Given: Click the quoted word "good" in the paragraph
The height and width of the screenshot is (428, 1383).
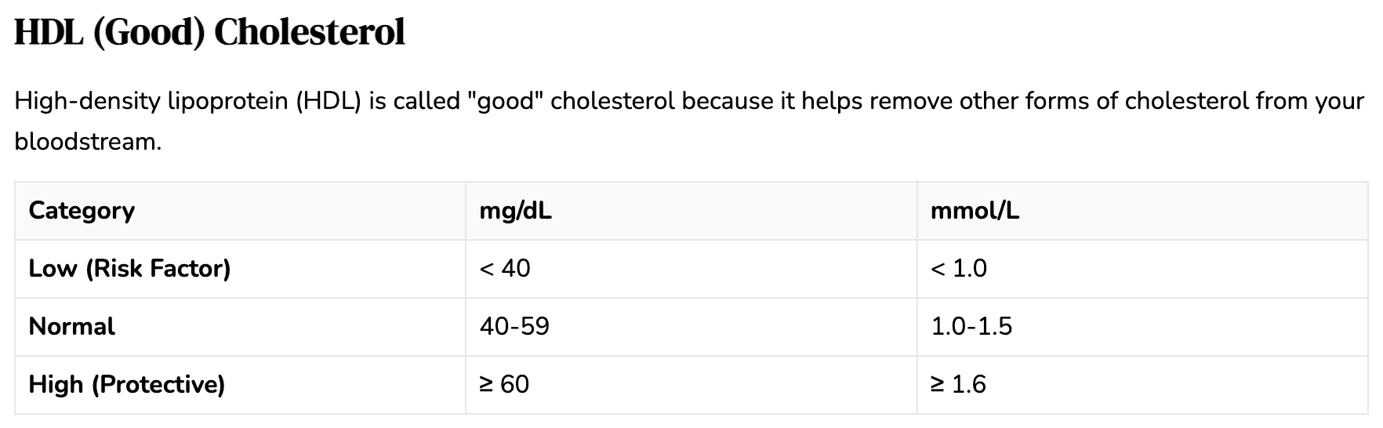Looking at the screenshot, I should point(504,102).
